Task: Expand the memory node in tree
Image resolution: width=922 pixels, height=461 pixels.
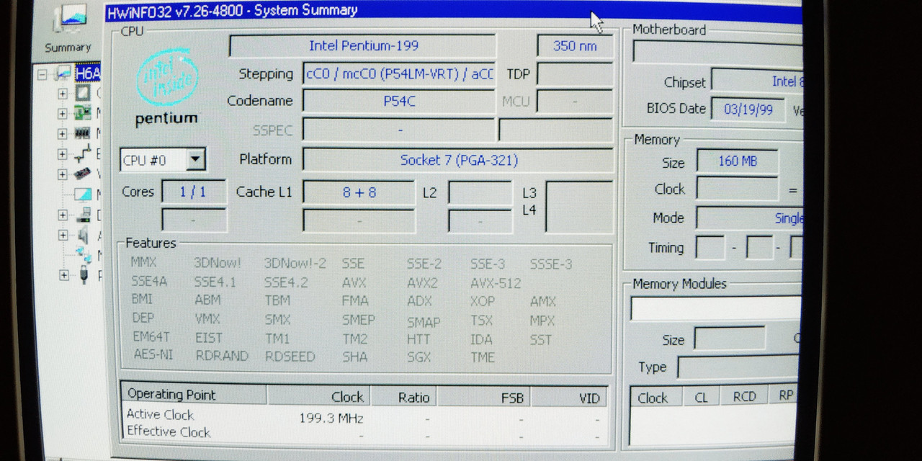Action: pyautogui.click(x=63, y=134)
